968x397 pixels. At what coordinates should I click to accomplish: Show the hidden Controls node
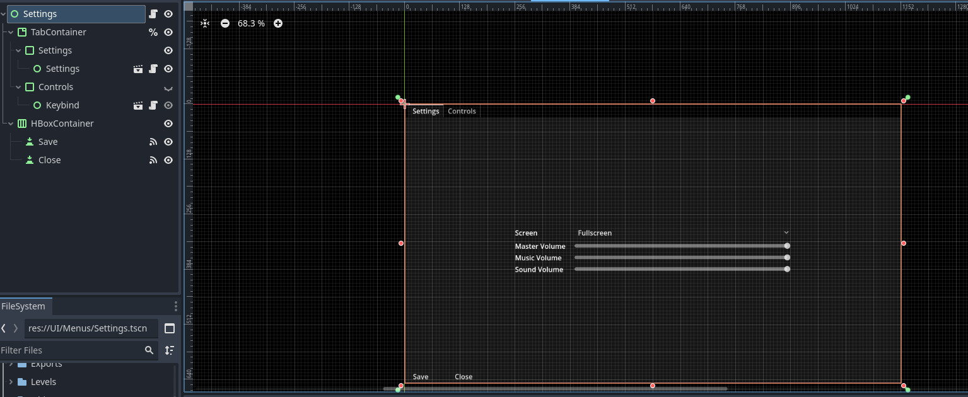pos(168,88)
